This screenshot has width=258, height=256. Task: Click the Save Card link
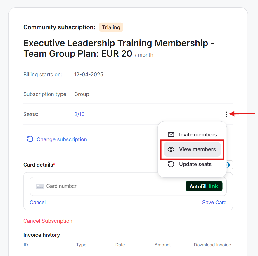(x=214, y=203)
